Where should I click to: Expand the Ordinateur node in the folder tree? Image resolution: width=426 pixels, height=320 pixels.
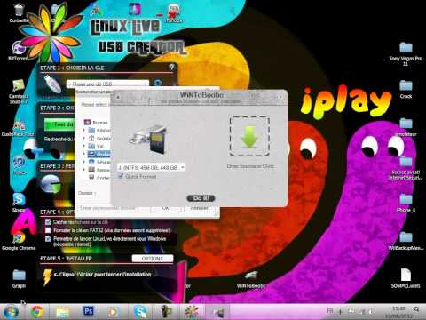click(84, 154)
